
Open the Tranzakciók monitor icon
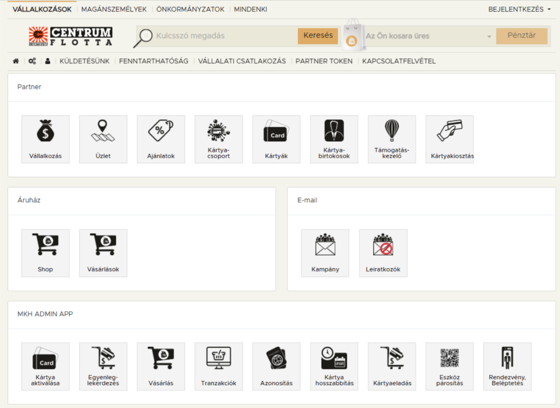pos(218,359)
